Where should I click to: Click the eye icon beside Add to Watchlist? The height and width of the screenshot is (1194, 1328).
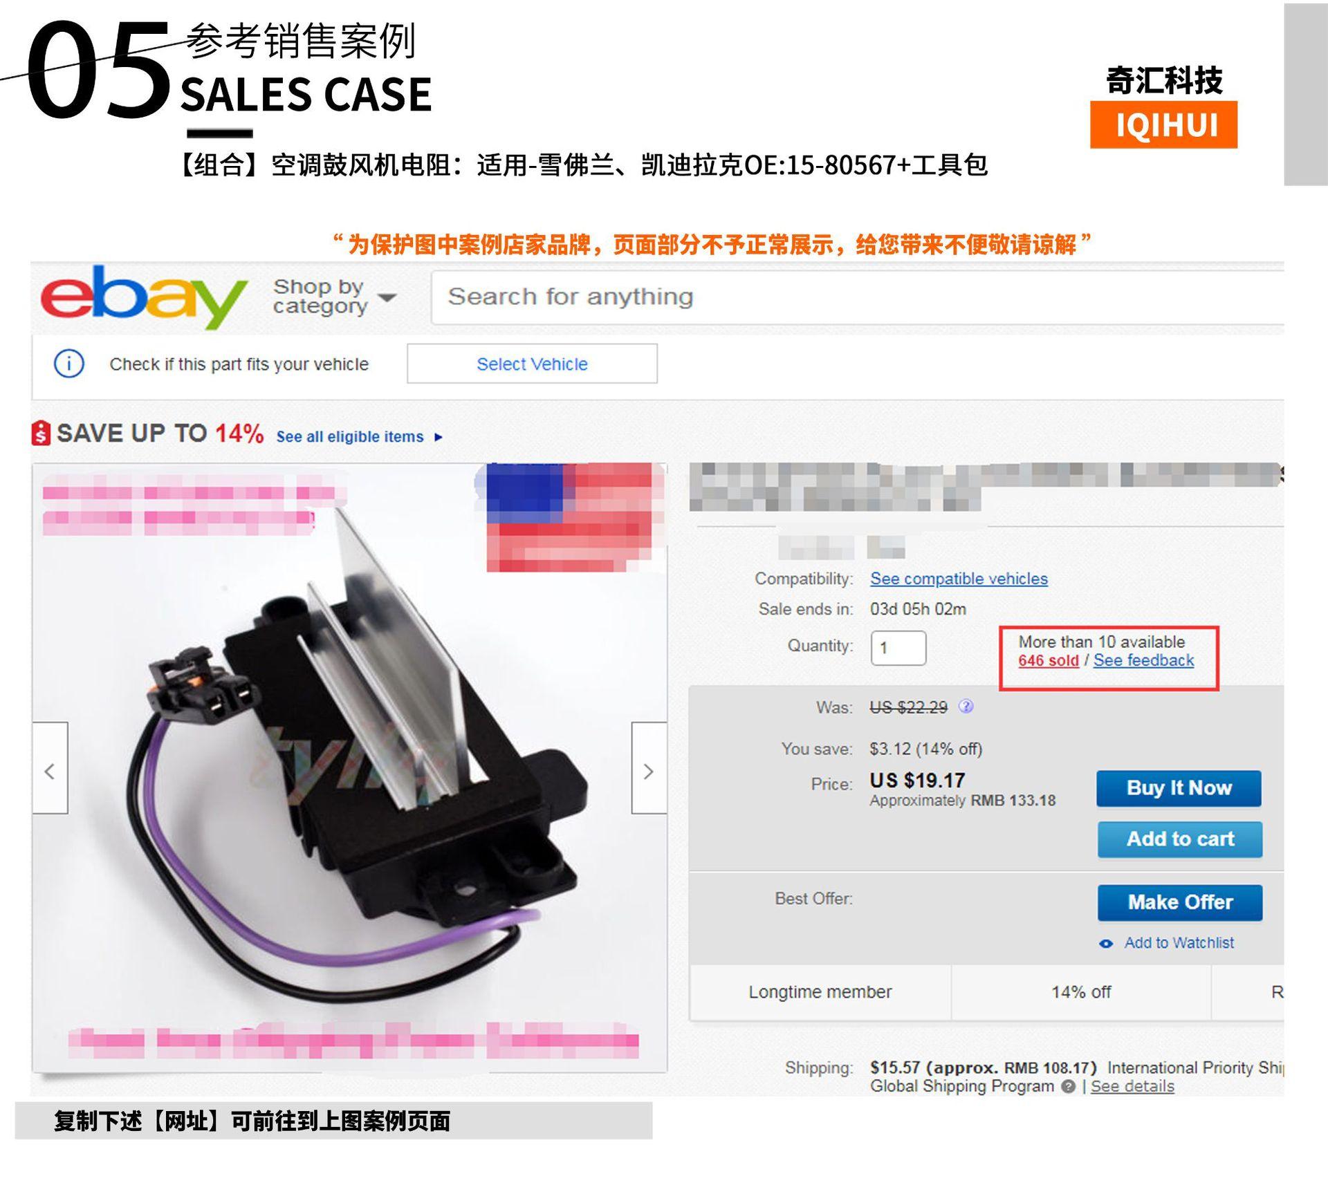click(x=1106, y=944)
